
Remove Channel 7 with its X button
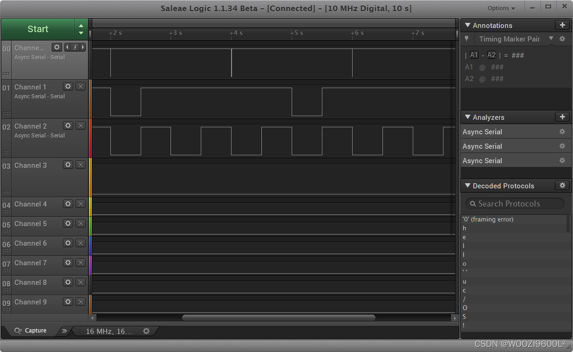81,262
